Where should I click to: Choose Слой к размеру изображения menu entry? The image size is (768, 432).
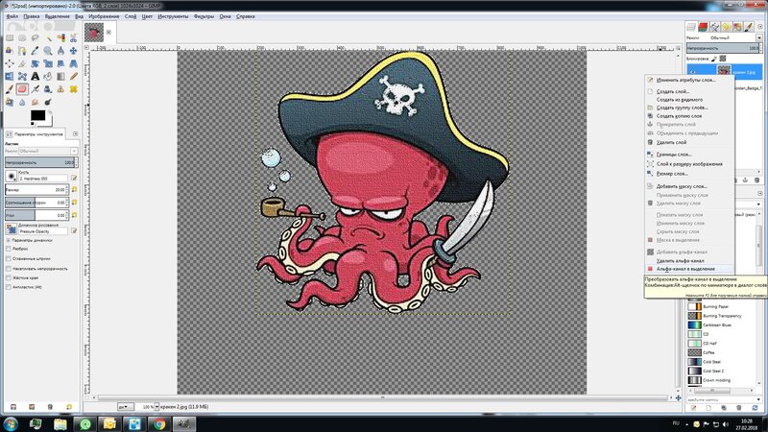(689, 164)
